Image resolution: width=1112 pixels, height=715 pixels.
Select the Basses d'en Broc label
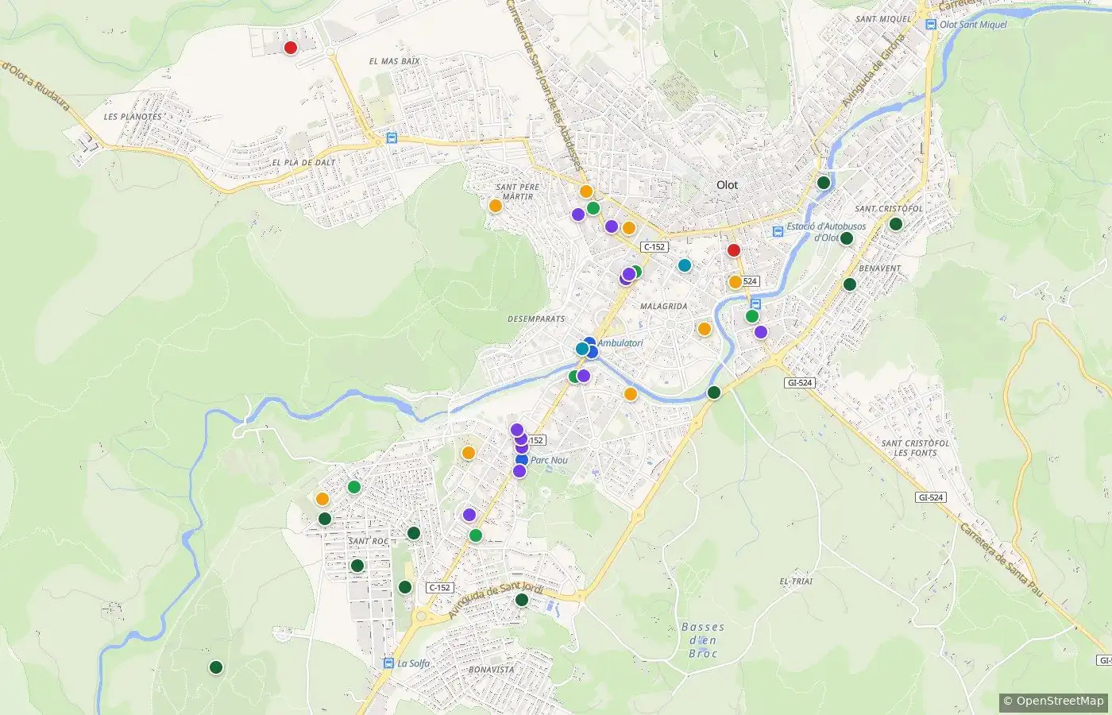click(x=703, y=640)
